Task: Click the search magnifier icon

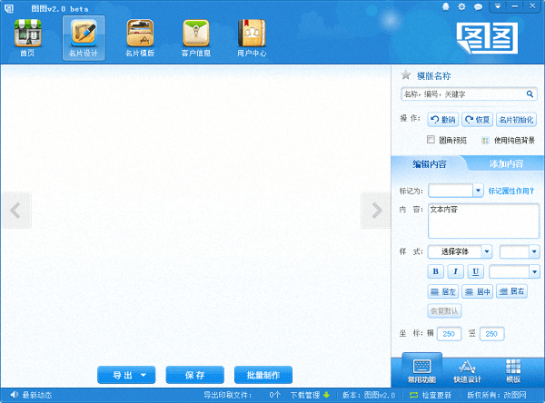Action: 530,93
